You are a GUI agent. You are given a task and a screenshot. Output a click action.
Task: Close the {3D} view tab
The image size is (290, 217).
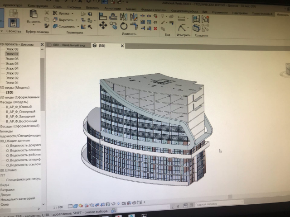[x=122, y=46]
